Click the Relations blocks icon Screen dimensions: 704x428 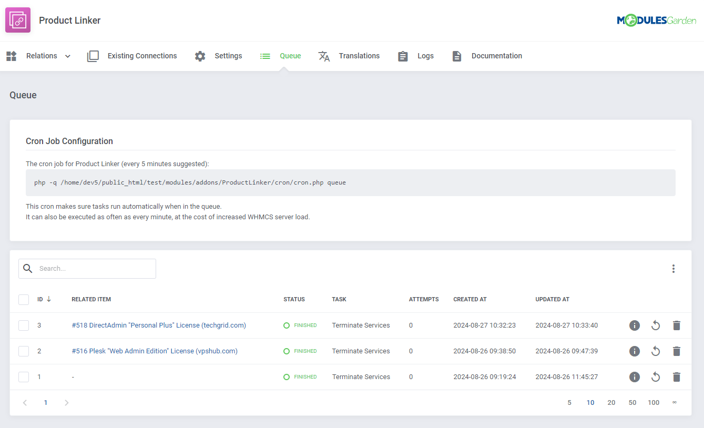tap(12, 56)
